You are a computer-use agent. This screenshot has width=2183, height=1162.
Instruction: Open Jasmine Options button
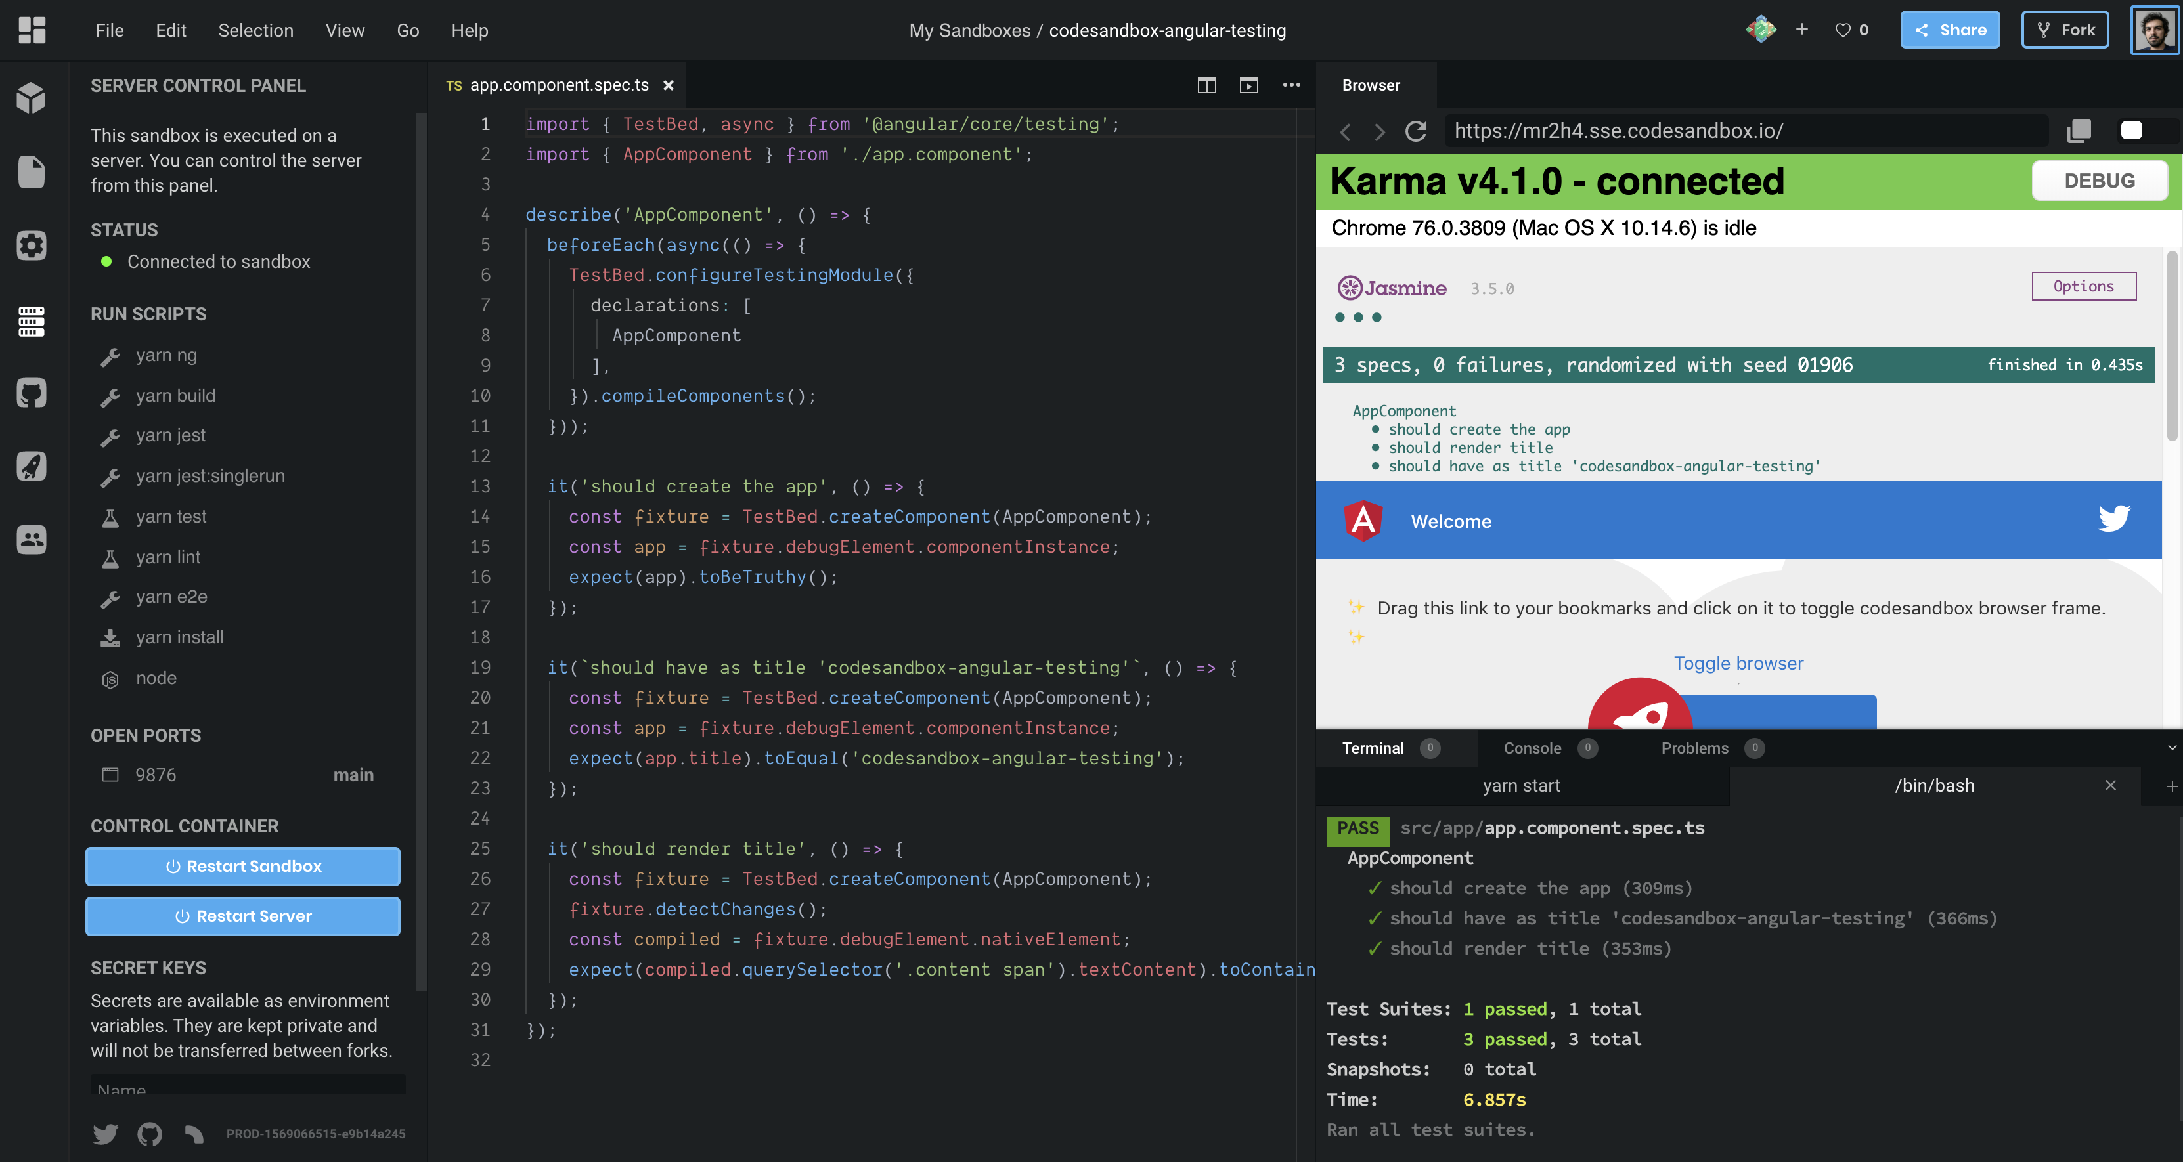coord(2083,286)
